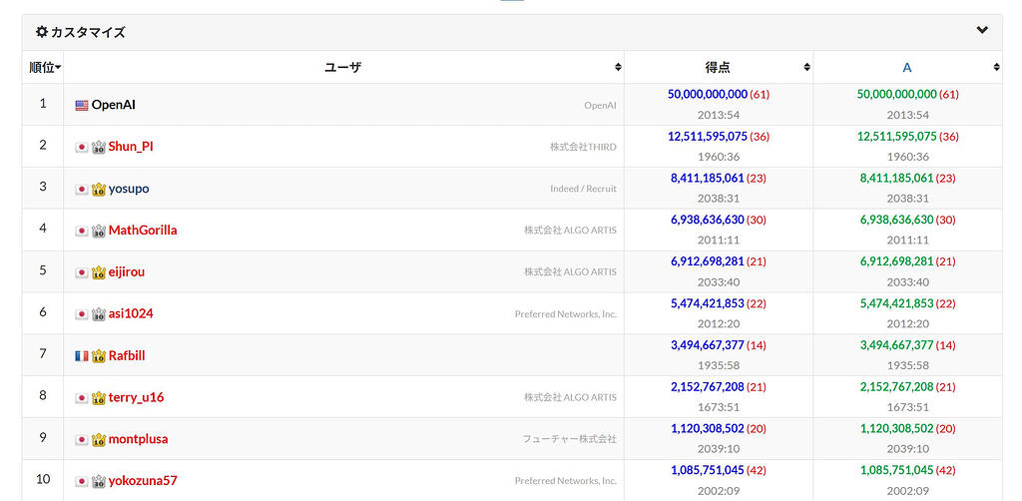The height and width of the screenshot is (501, 1022).
Task: Sort by 得点 column arrows
Action: click(806, 67)
